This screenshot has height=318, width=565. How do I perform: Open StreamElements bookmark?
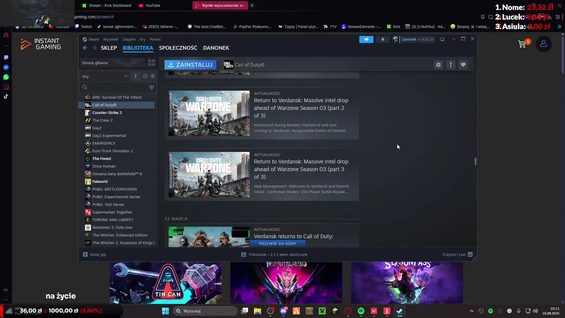[x=361, y=26]
